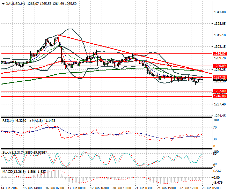Select the MACD(12,26,9) indicator label
Viewport: 227px width, 192px height.
click(14, 172)
